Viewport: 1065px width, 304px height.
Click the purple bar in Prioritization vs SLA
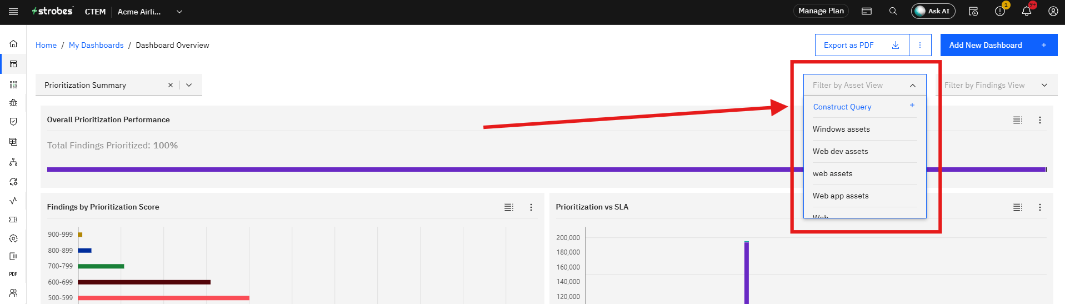pos(747,273)
